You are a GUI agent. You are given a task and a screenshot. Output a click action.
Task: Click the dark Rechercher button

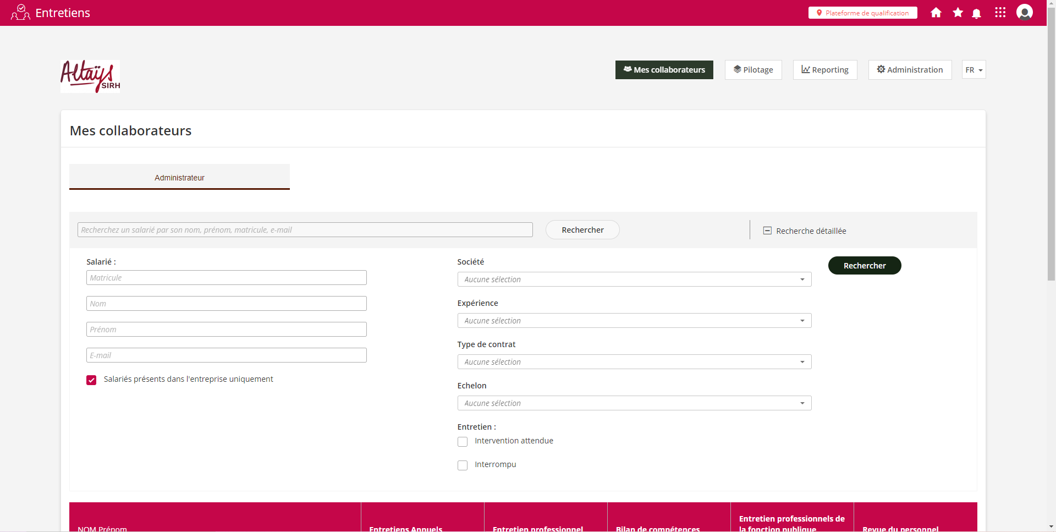coord(864,266)
